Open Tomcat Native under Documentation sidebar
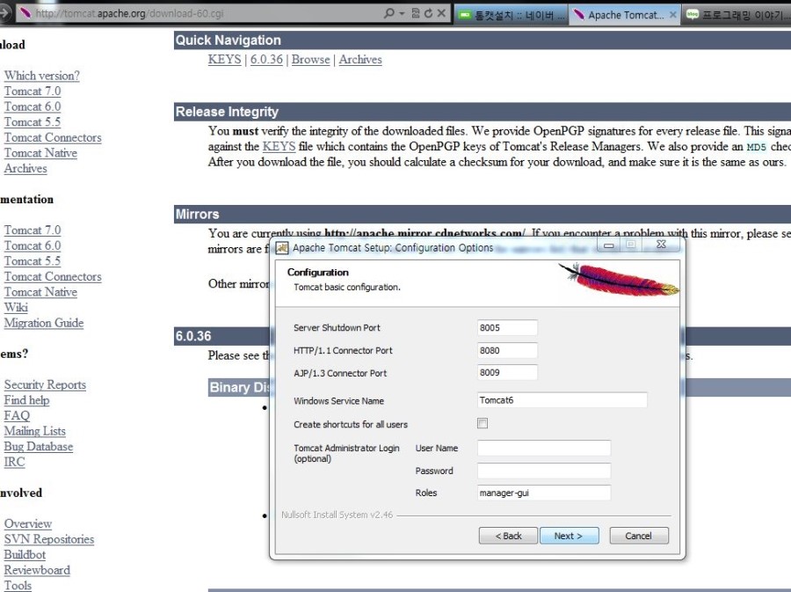The width and height of the screenshot is (791, 592). tap(40, 292)
